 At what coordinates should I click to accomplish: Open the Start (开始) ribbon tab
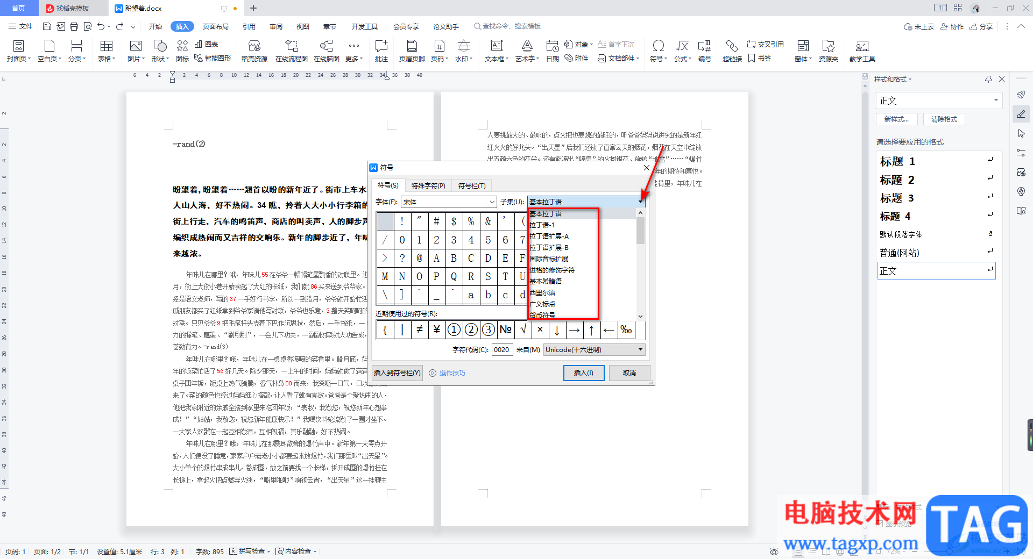click(155, 26)
